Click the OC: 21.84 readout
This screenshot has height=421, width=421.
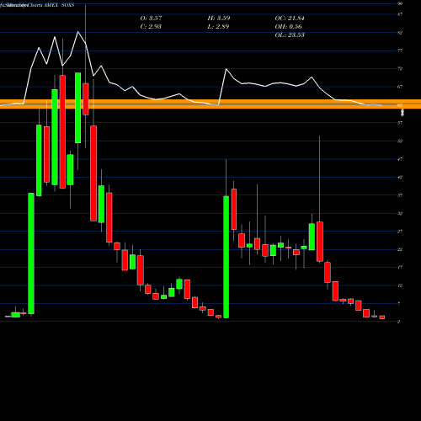click(x=290, y=19)
